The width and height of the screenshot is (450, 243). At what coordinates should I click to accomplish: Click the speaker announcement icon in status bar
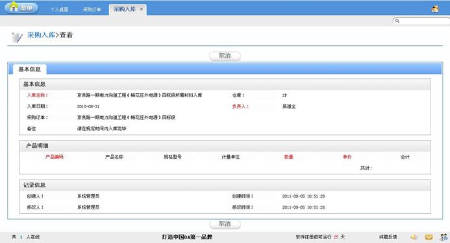point(414,237)
